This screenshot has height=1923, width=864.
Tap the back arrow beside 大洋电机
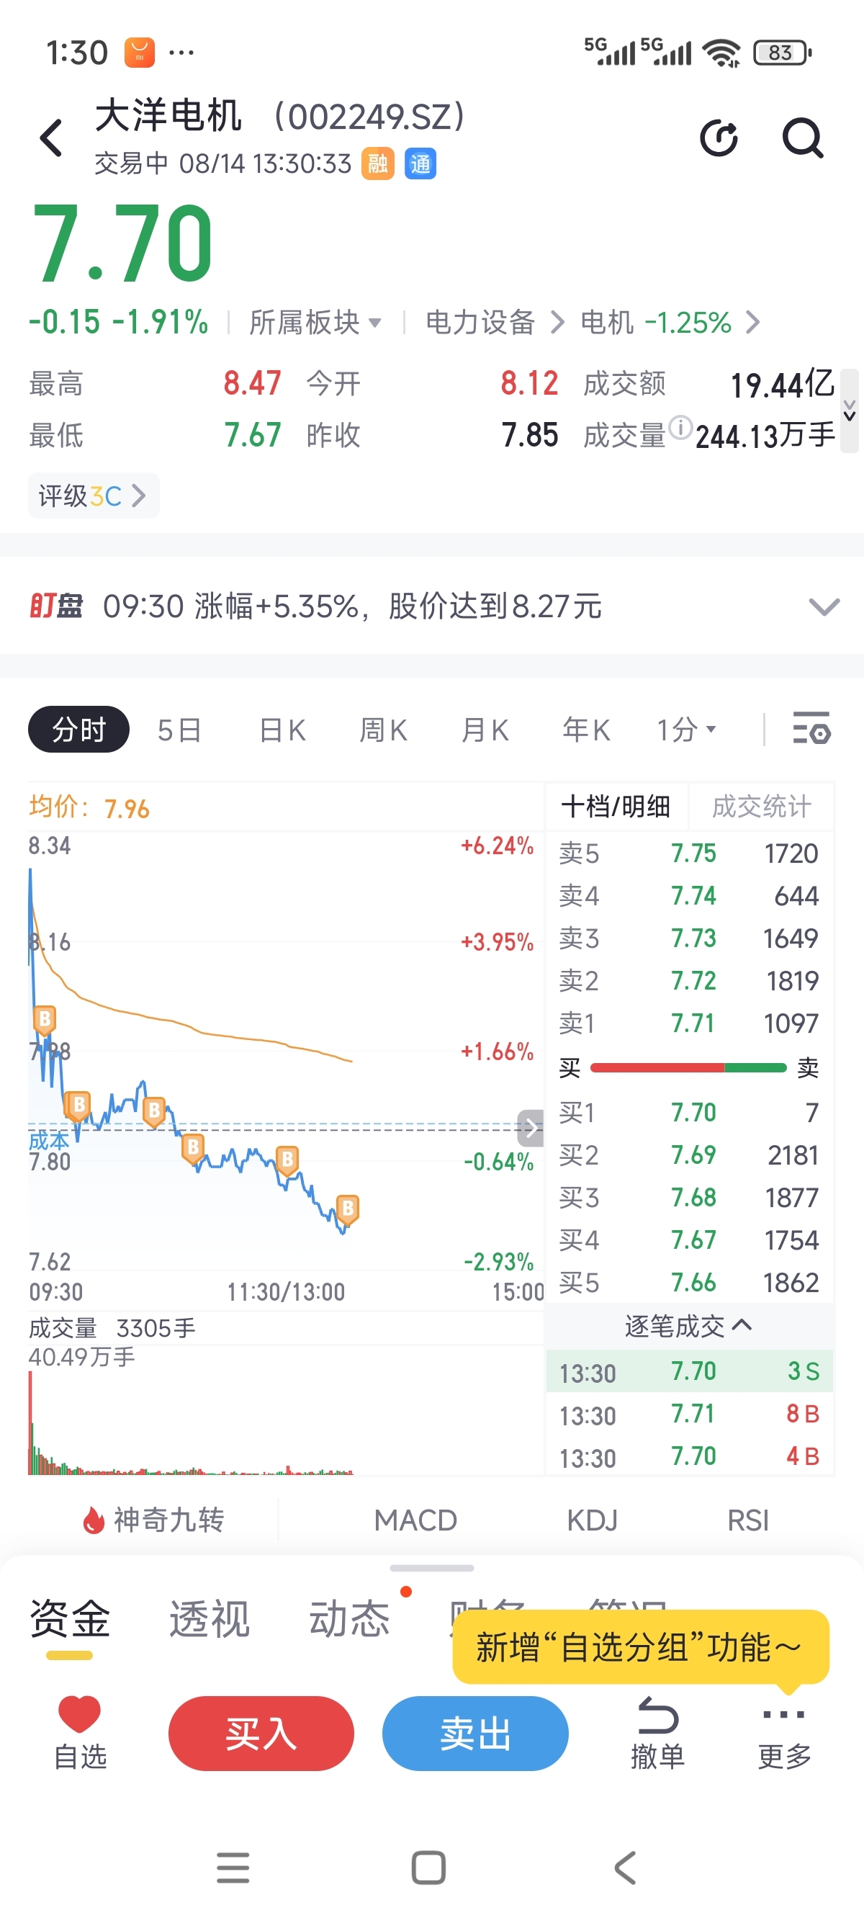50,138
